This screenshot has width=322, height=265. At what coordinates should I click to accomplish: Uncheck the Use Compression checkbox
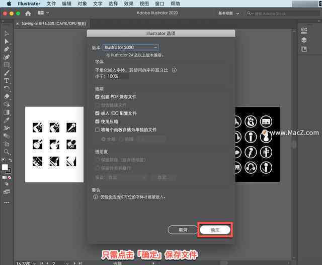(97, 121)
